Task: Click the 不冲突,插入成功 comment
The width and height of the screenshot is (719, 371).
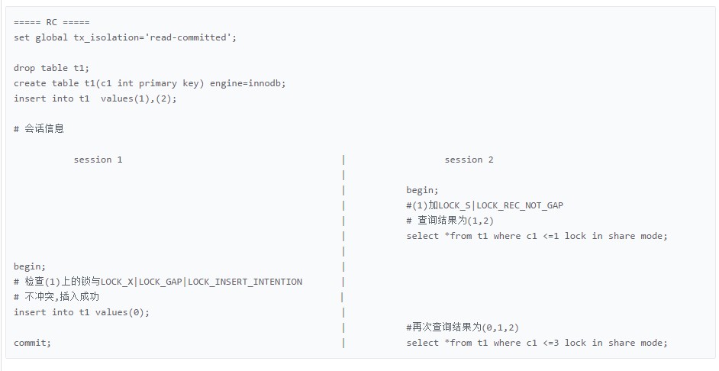Action: coord(56,297)
